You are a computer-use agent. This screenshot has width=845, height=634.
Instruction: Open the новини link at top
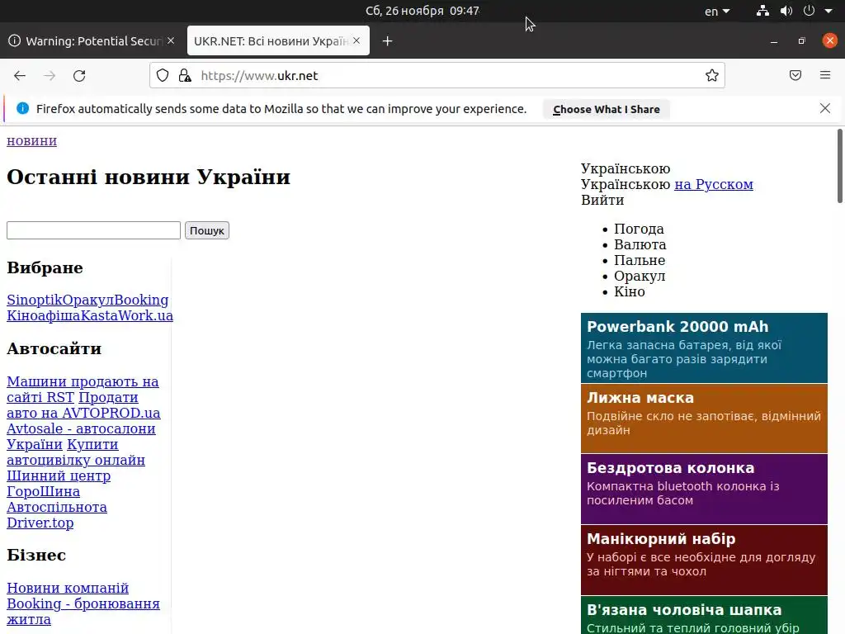click(32, 140)
